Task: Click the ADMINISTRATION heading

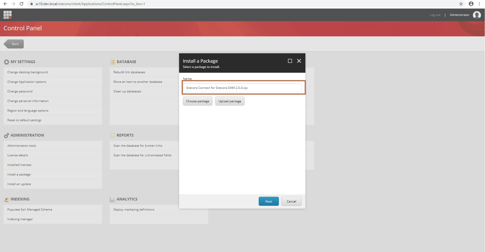Action: pos(27,135)
